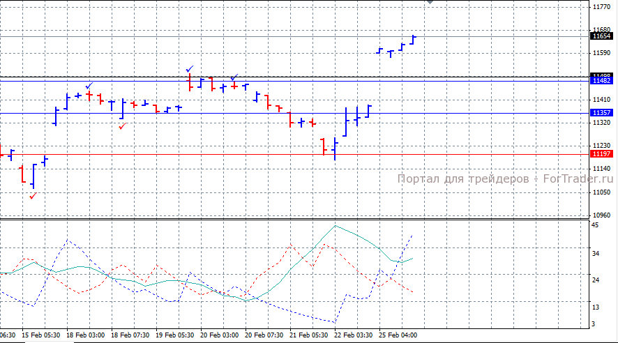The height and width of the screenshot is (343, 618).
Task: Click the 11590 value on the price scale
Action: click(601, 53)
